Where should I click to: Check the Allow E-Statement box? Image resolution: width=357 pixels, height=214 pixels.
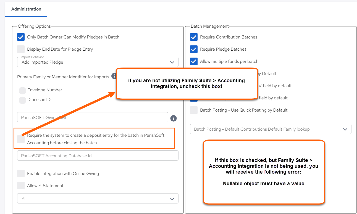(21, 186)
